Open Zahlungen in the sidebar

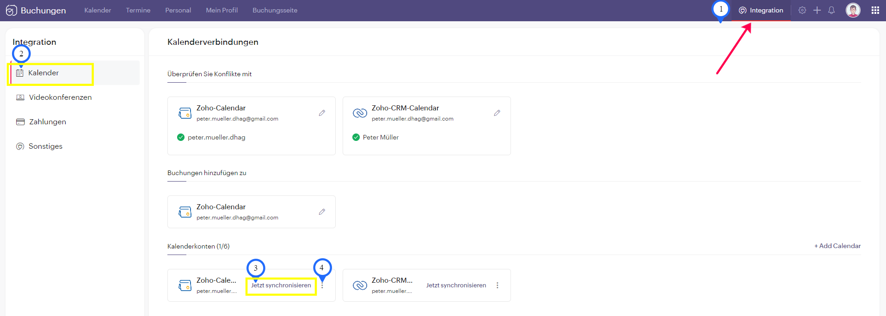[x=48, y=122]
